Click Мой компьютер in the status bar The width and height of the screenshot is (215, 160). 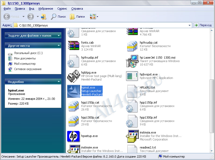tap(171, 157)
